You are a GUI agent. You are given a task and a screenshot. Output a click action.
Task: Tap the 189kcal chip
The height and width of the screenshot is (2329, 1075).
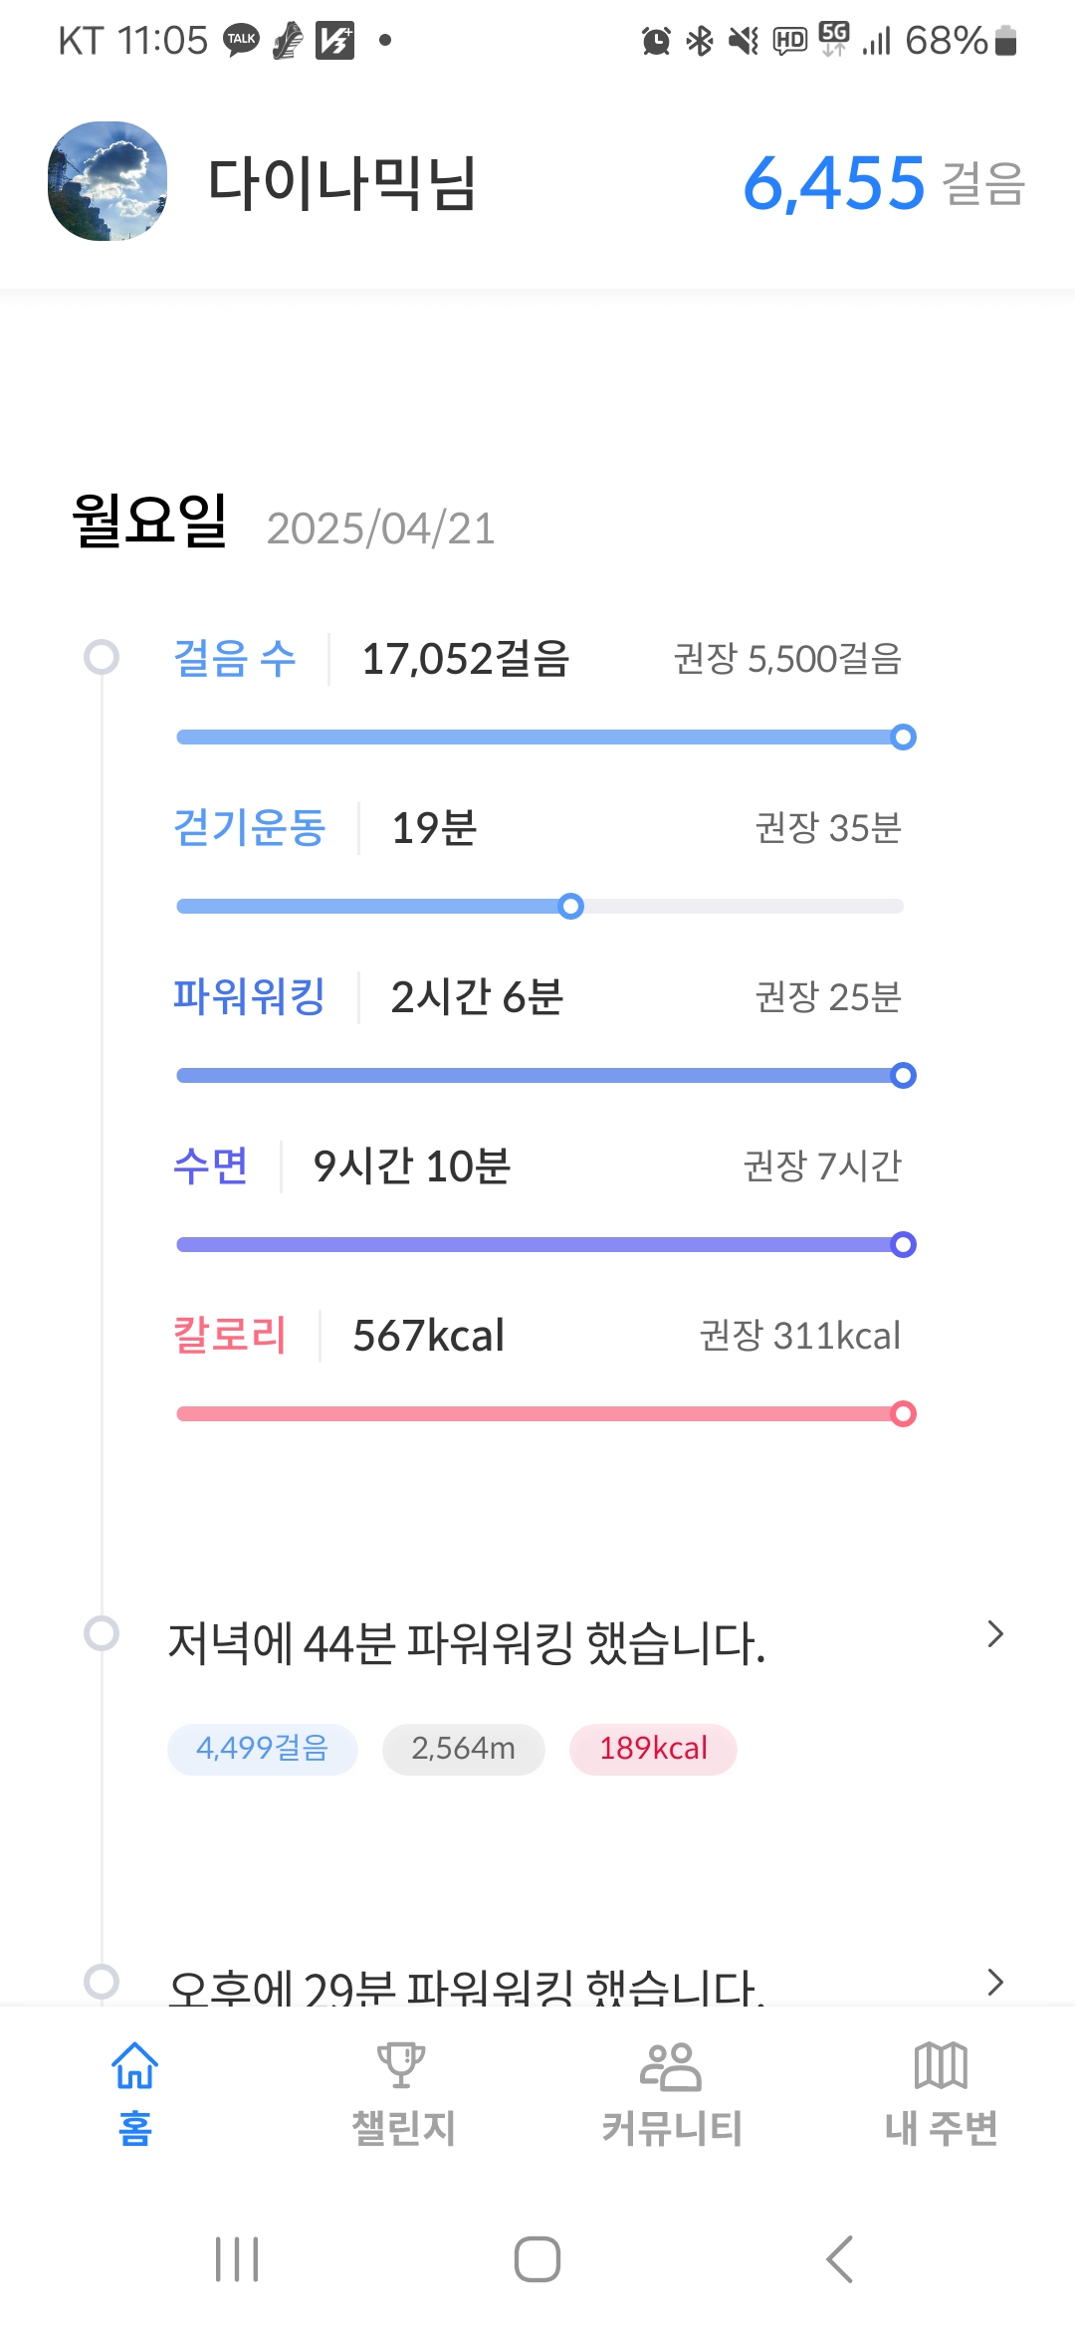coord(653,1749)
